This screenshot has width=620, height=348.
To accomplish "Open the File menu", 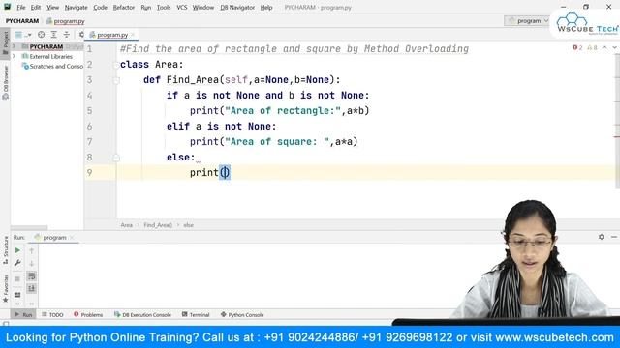I will tap(21, 7).
